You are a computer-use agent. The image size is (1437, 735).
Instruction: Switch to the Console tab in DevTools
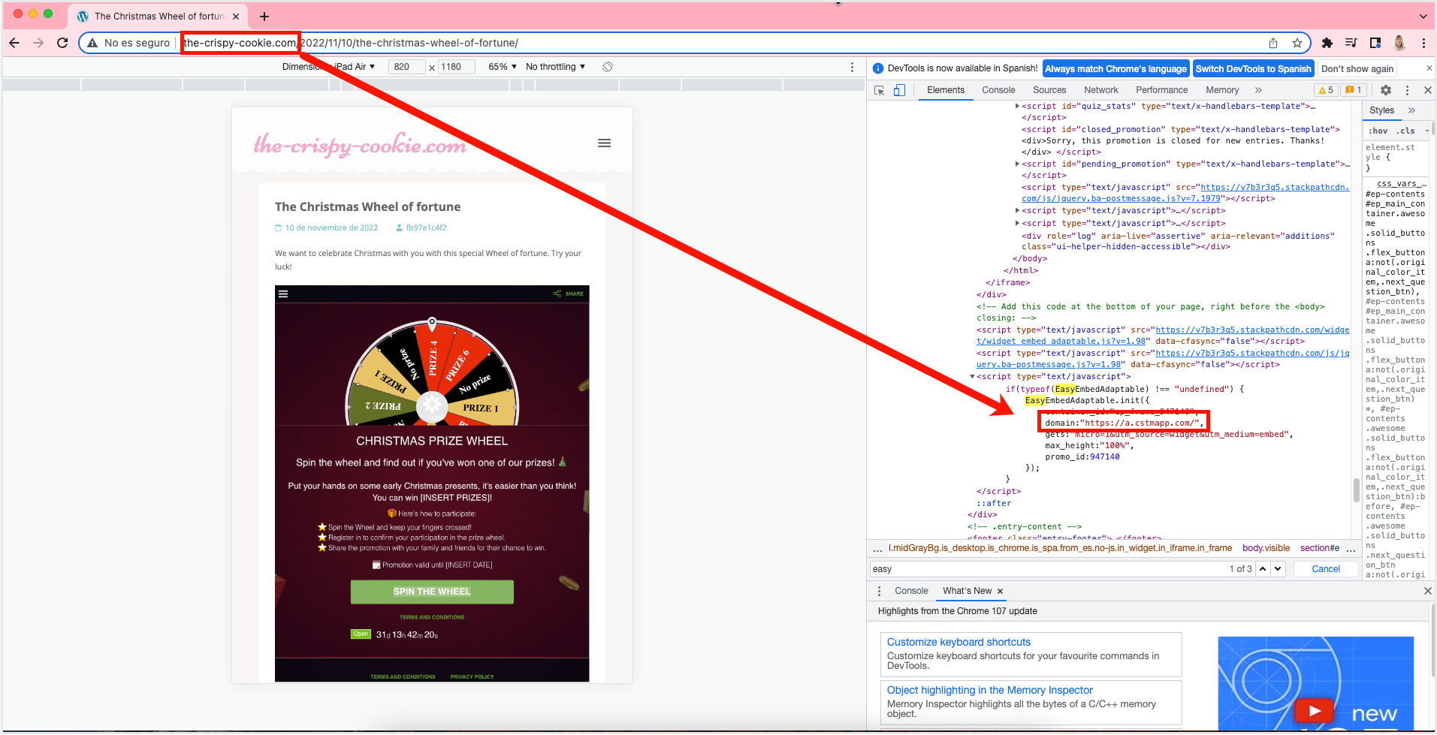(998, 90)
